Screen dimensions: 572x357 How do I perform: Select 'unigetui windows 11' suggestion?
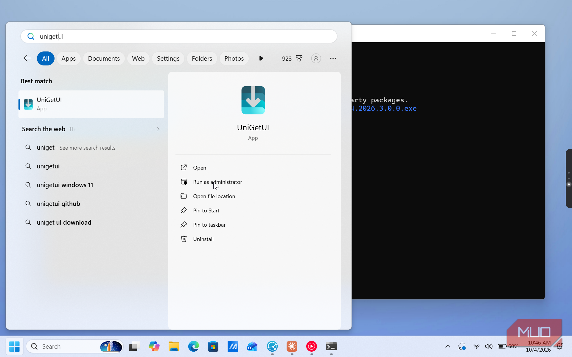(91, 185)
